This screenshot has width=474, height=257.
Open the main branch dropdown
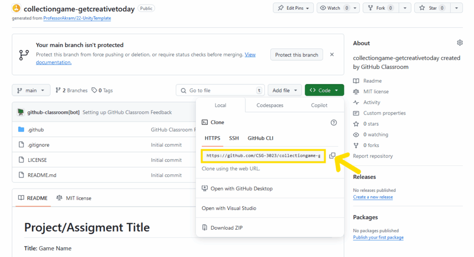[x=31, y=90]
